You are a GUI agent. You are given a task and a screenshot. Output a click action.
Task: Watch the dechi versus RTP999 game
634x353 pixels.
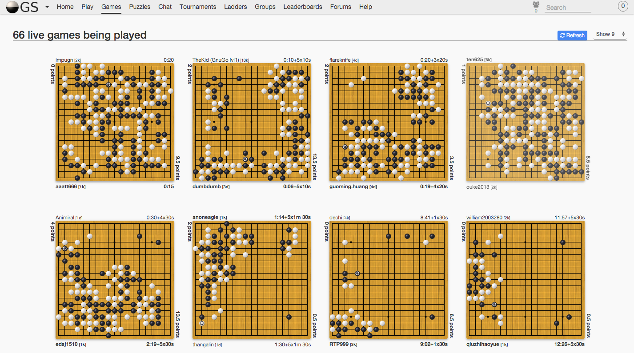[388, 280]
